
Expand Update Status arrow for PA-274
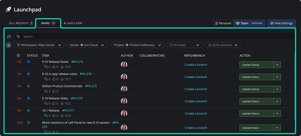[277, 65]
